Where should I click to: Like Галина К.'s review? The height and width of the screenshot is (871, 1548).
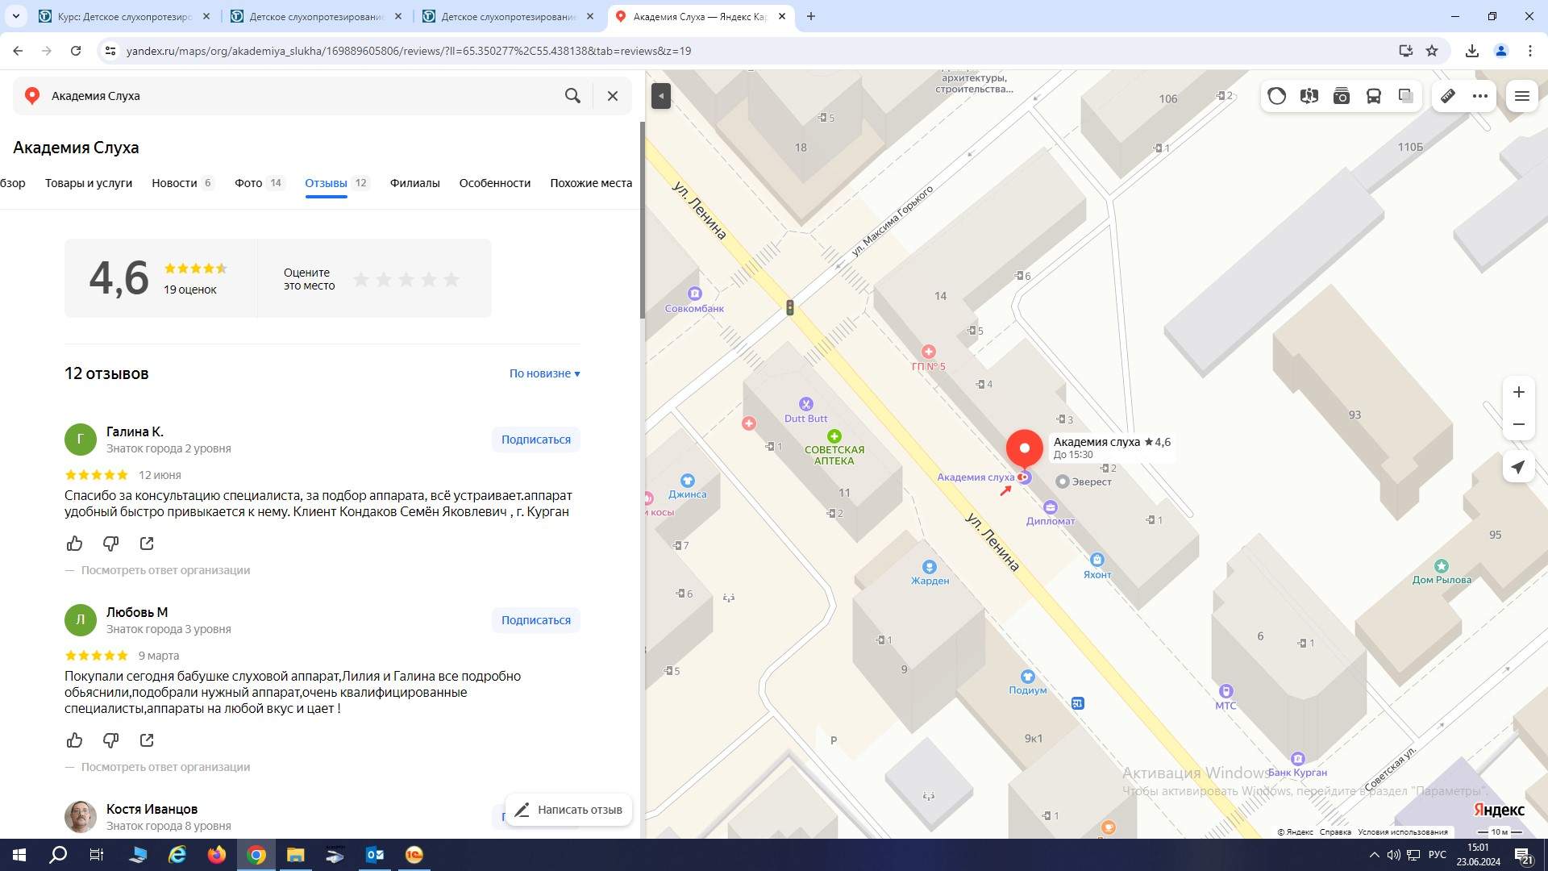pyautogui.click(x=74, y=544)
